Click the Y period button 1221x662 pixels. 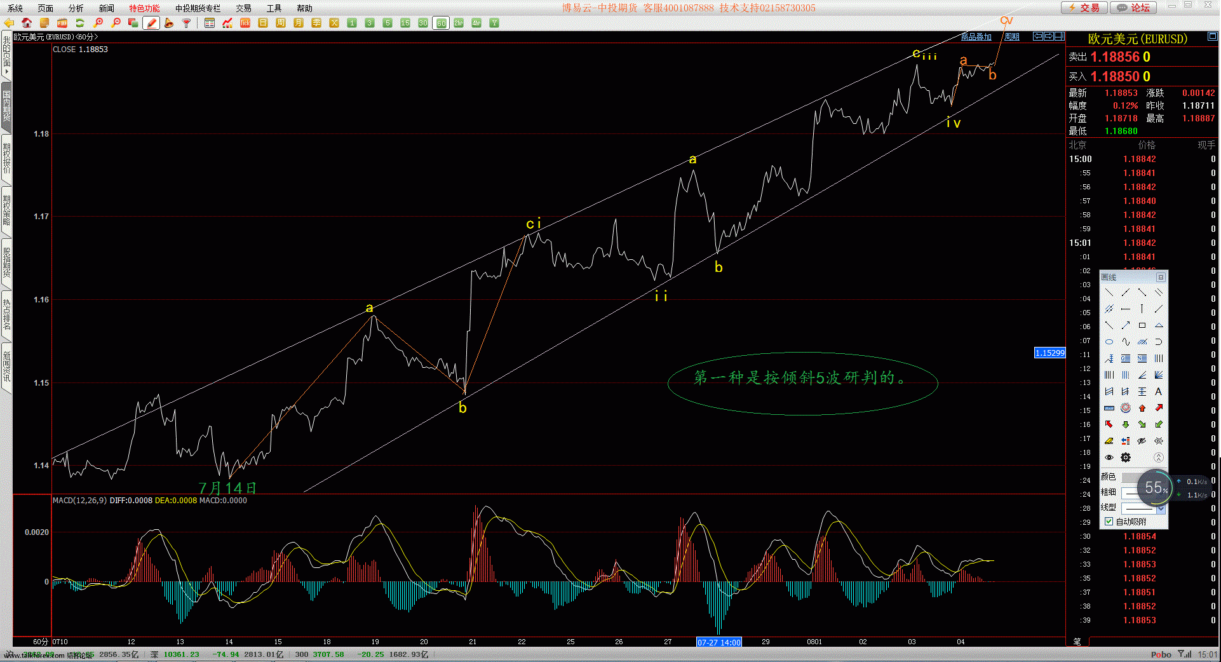point(494,23)
